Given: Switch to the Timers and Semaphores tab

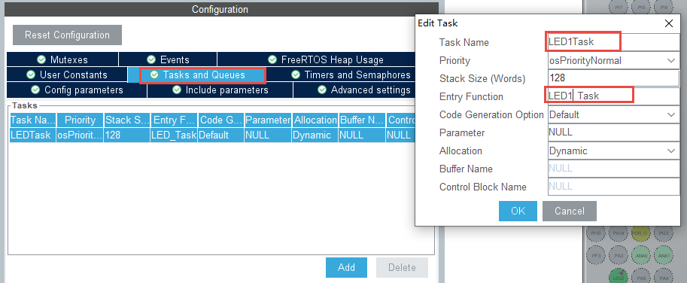Looking at the screenshot, I should coord(352,75).
